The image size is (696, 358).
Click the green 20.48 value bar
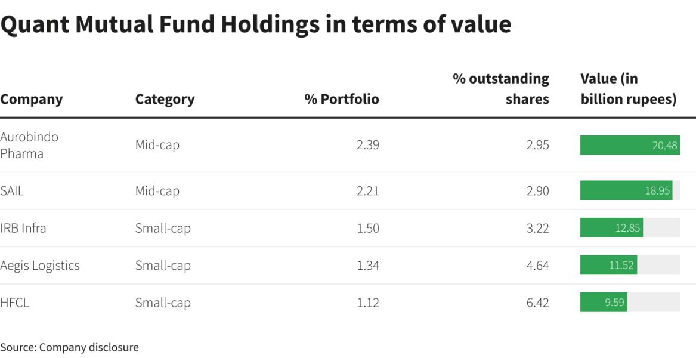click(x=630, y=145)
